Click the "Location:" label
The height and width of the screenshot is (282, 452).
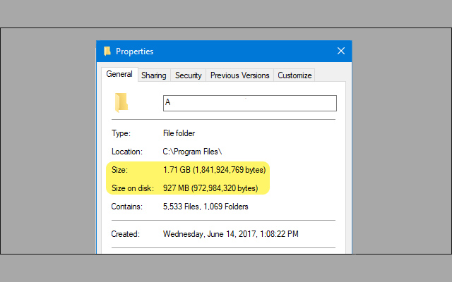[127, 152]
